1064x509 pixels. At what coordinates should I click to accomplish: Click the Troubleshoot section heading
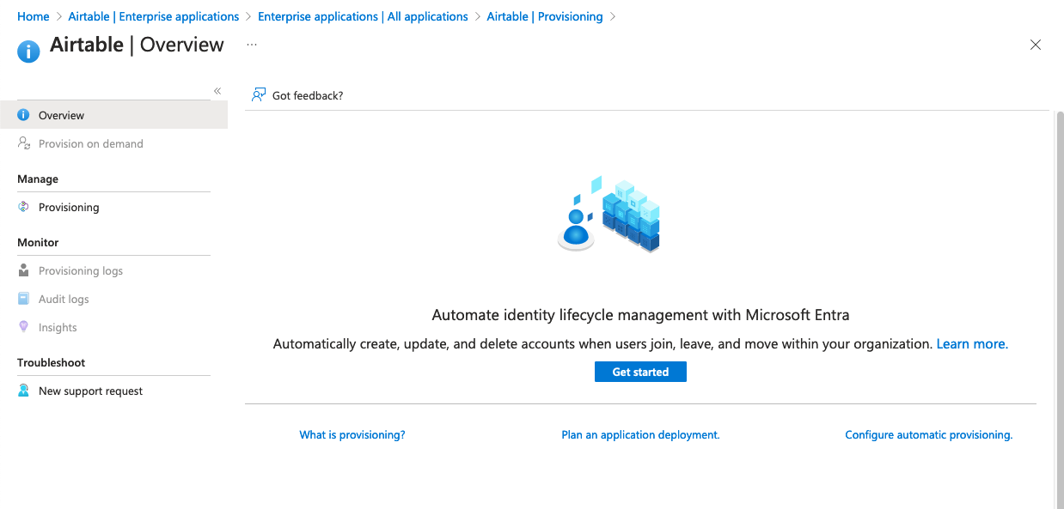(x=52, y=362)
